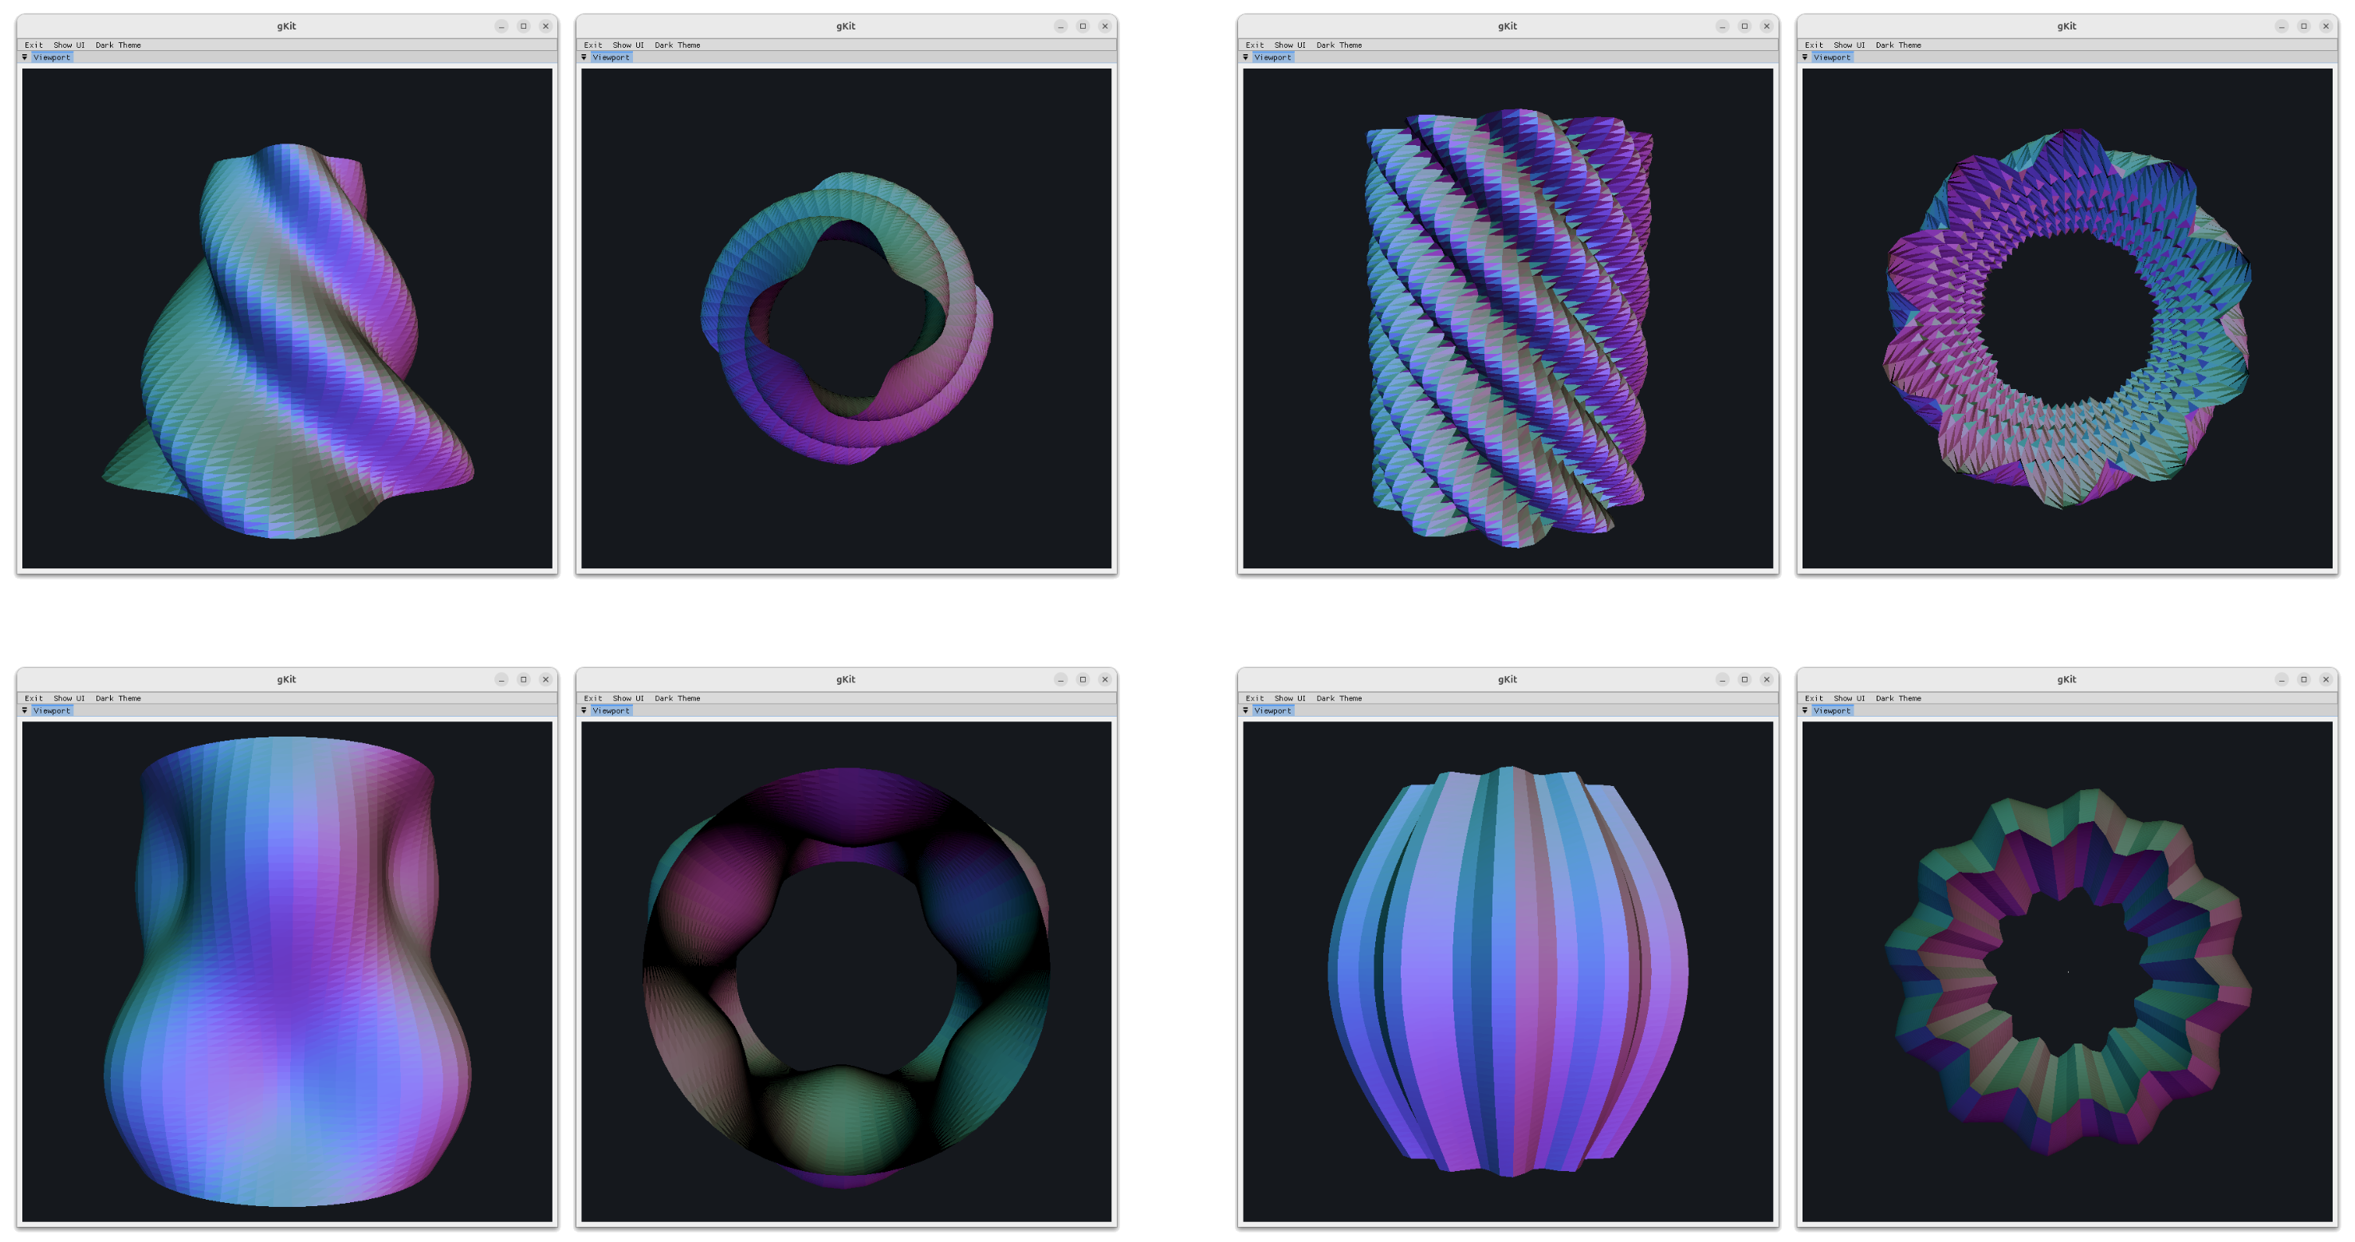Collapse Viewport triangle in spiky purple-teal ring window
This screenshot has height=1242, width=2355.
point(1806,57)
